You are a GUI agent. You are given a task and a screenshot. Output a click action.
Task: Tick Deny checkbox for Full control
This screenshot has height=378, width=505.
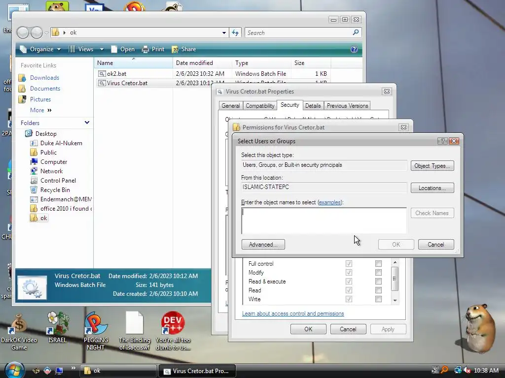(x=378, y=264)
